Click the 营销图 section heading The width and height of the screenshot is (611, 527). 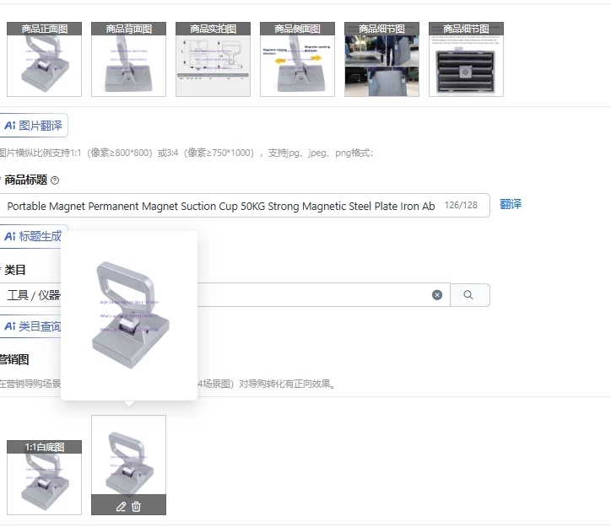pos(14,359)
